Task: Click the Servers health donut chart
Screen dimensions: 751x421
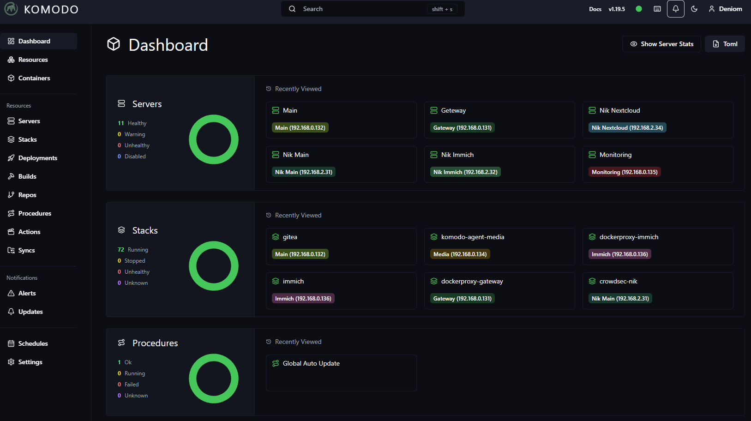Action: point(214,139)
